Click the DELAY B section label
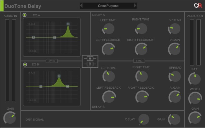 tap(98, 107)
